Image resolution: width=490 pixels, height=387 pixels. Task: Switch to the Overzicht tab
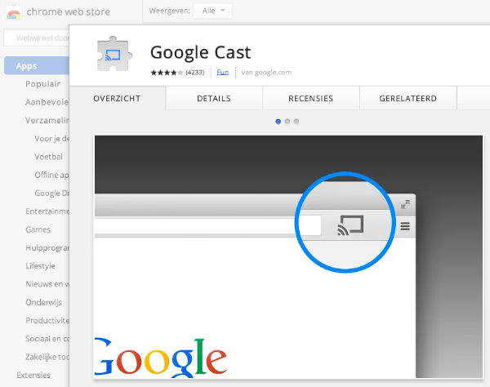tap(117, 99)
